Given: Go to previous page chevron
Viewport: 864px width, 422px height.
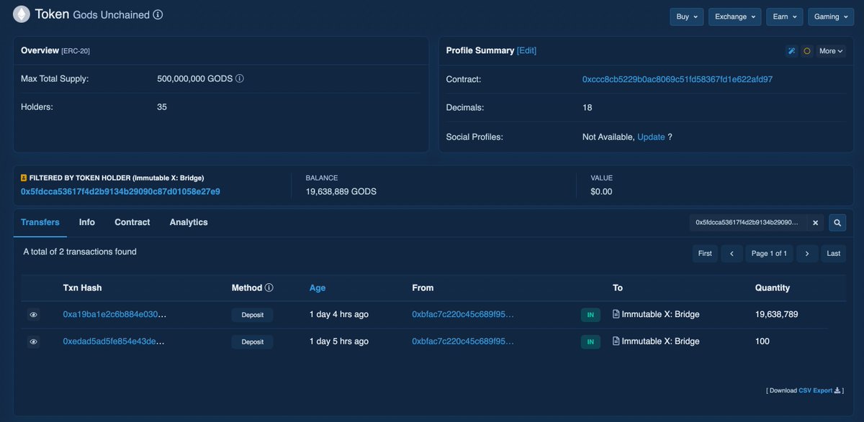Looking at the screenshot, I should (732, 253).
